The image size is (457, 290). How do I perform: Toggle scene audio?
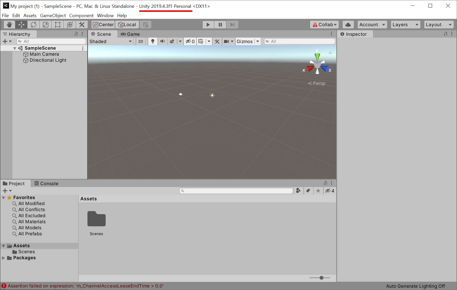(163, 41)
